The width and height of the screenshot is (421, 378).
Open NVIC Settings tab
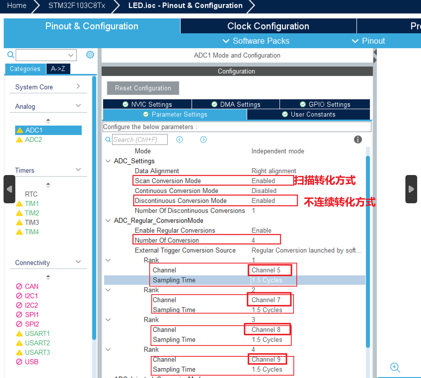pyautogui.click(x=147, y=104)
